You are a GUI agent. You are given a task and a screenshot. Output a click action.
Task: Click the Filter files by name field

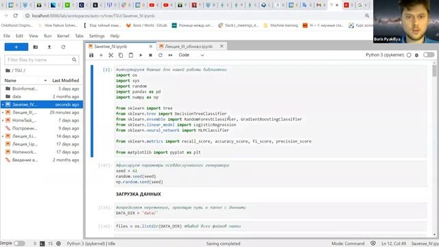click(x=42, y=60)
